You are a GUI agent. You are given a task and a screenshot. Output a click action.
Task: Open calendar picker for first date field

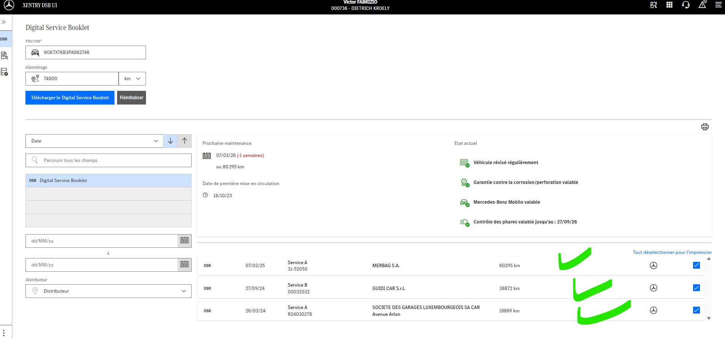click(x=184, y=241)
